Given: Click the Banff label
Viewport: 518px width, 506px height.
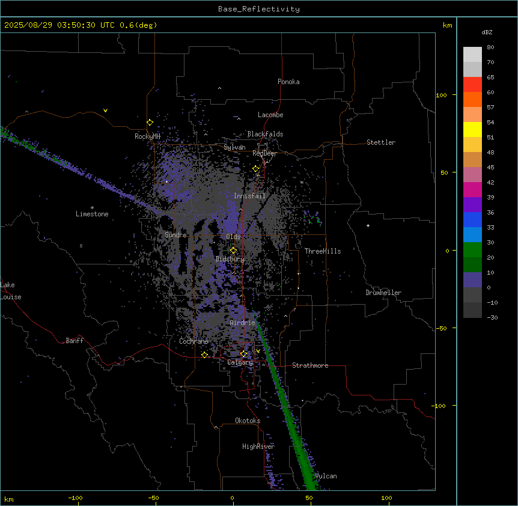Looking at the screenshot, I should click(x=75, y=341).
